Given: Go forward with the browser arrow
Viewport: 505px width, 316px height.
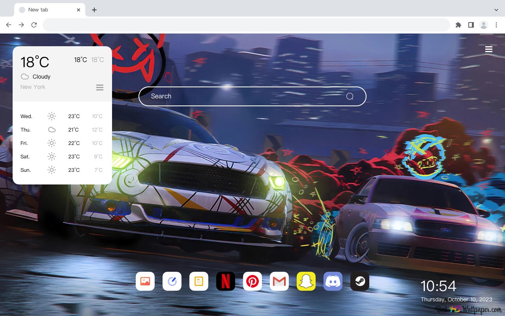Looking at the screenshot, I should [21, 25].
